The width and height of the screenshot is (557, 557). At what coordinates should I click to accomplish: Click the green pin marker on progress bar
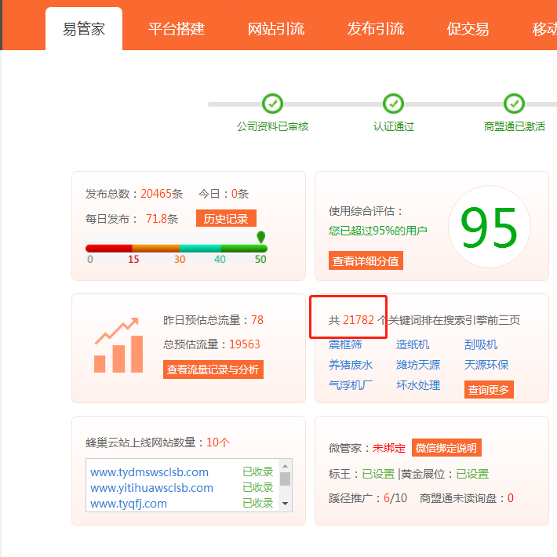point(261,237)
